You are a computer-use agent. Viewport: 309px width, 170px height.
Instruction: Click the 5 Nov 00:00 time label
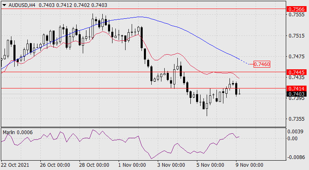coord(210,165)
